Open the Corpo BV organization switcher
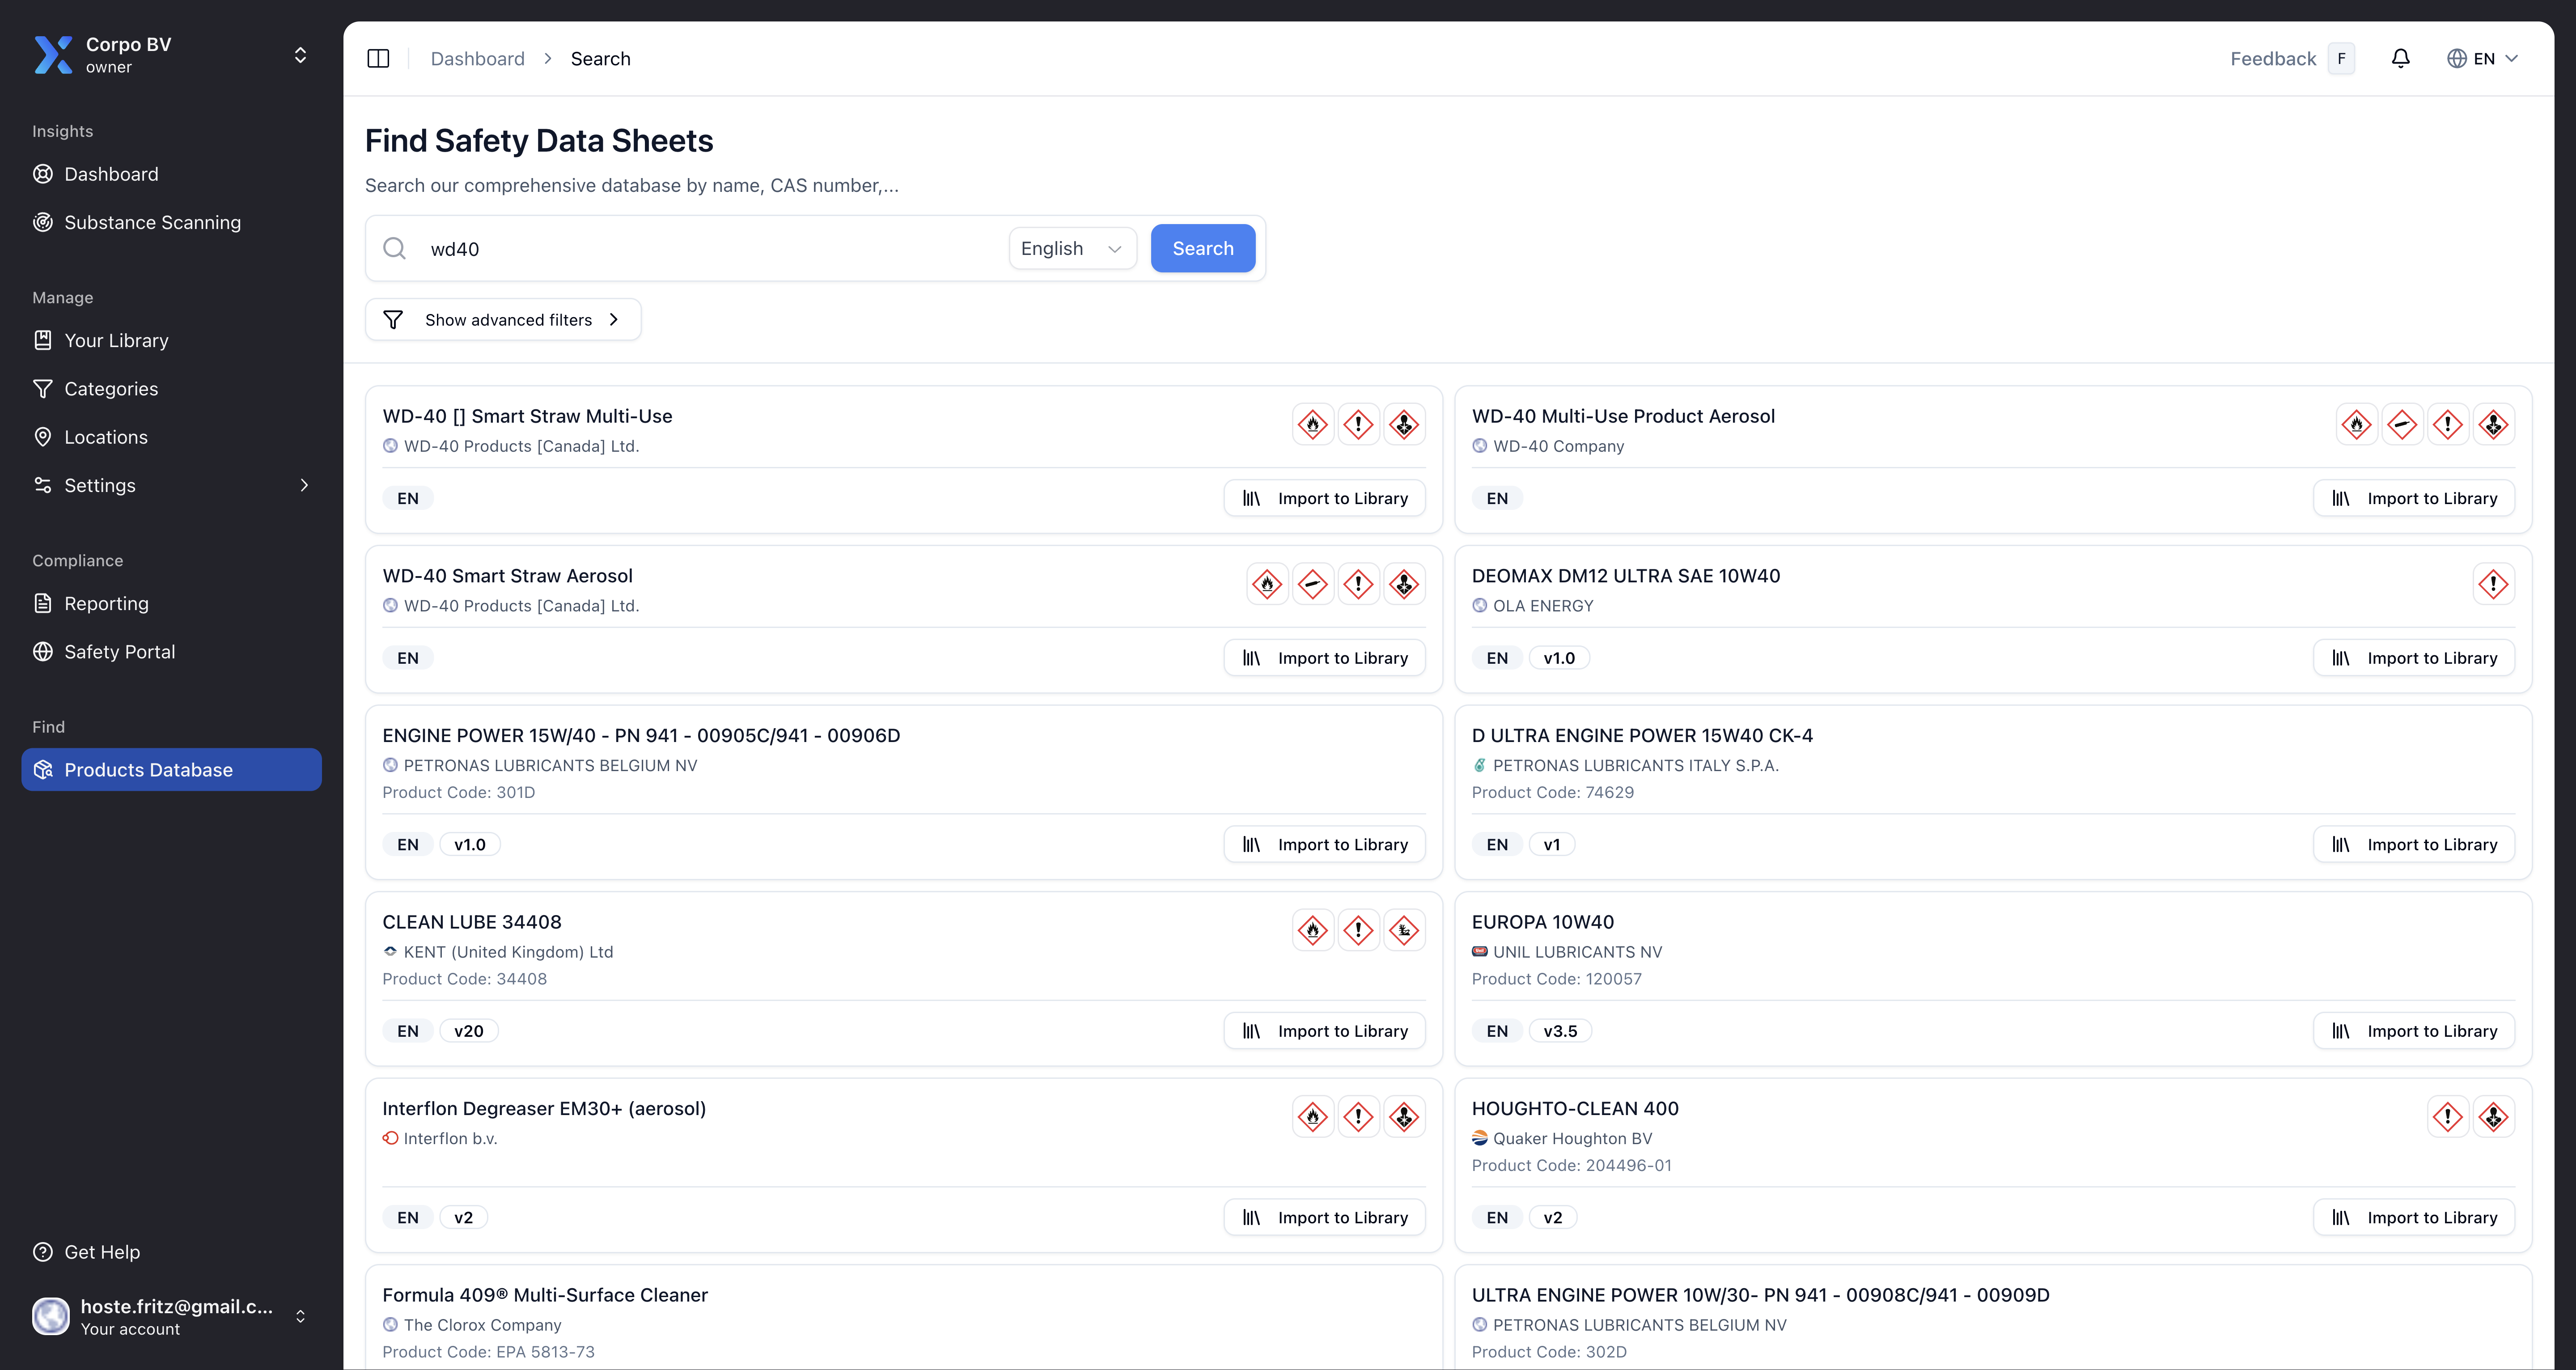 pos(300,55)
